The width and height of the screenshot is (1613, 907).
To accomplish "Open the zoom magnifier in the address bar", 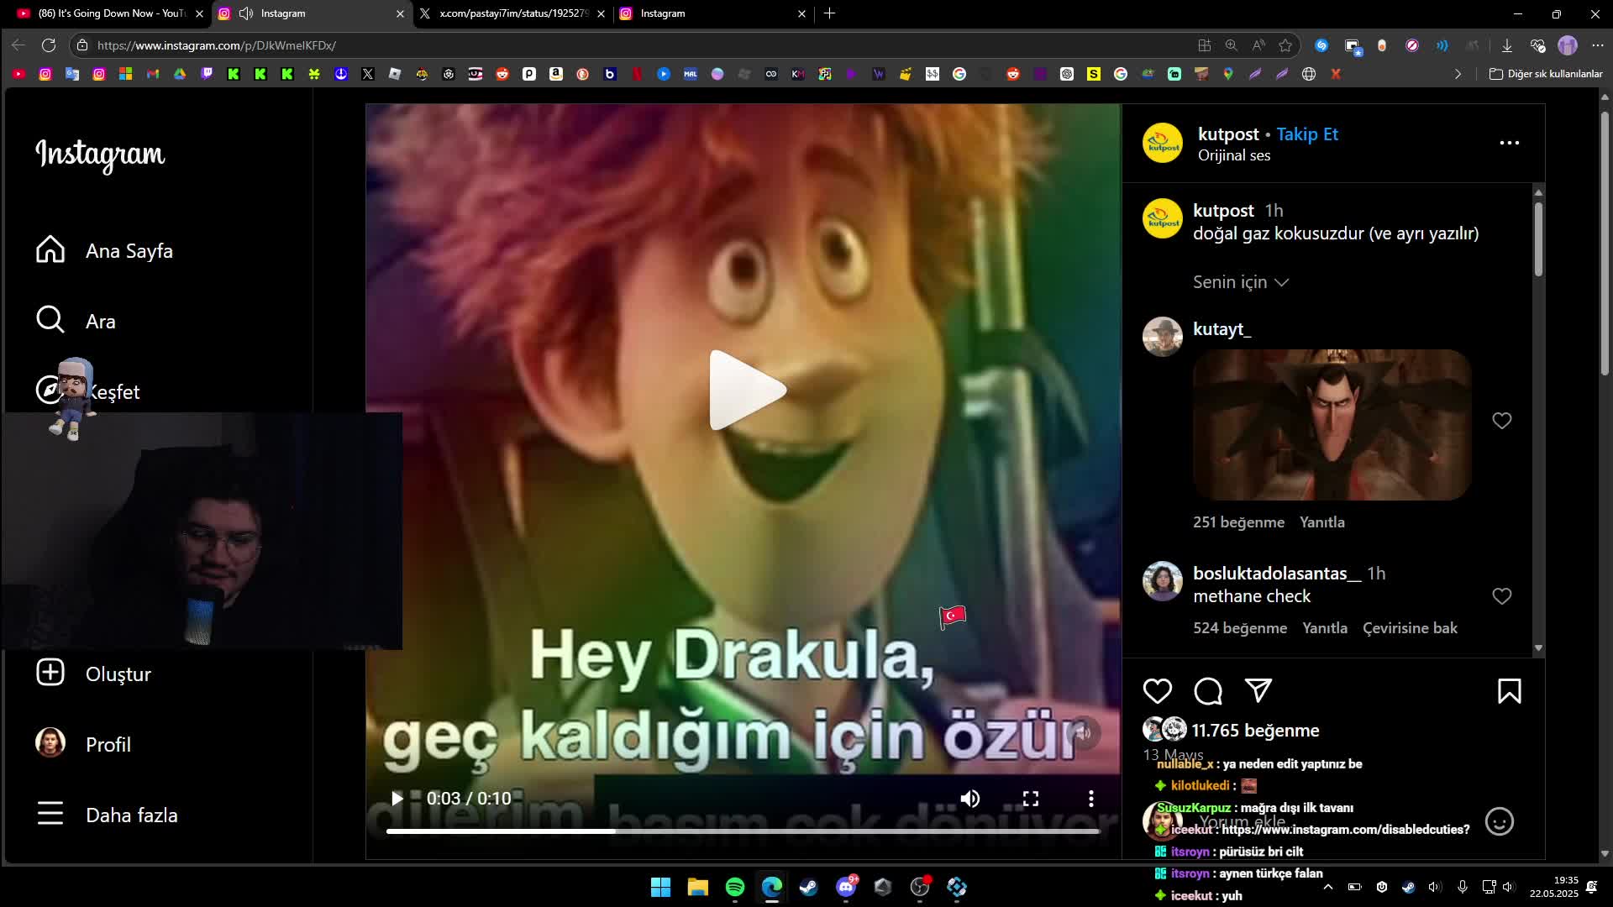I will (1232, 45).
